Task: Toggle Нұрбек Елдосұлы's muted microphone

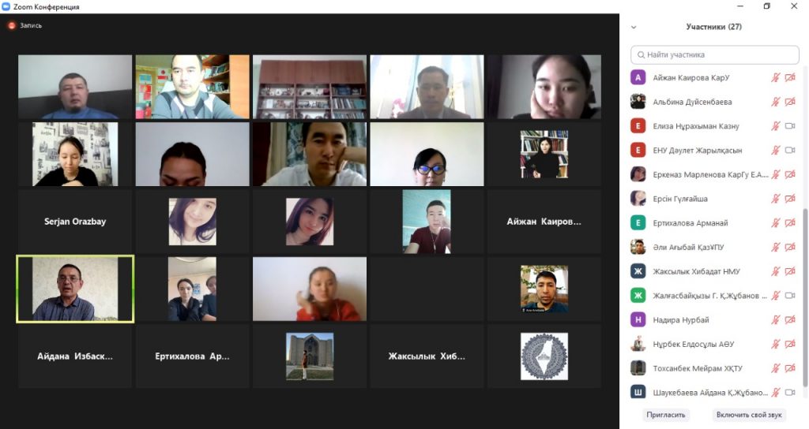Action: click(x=775, y=344)
